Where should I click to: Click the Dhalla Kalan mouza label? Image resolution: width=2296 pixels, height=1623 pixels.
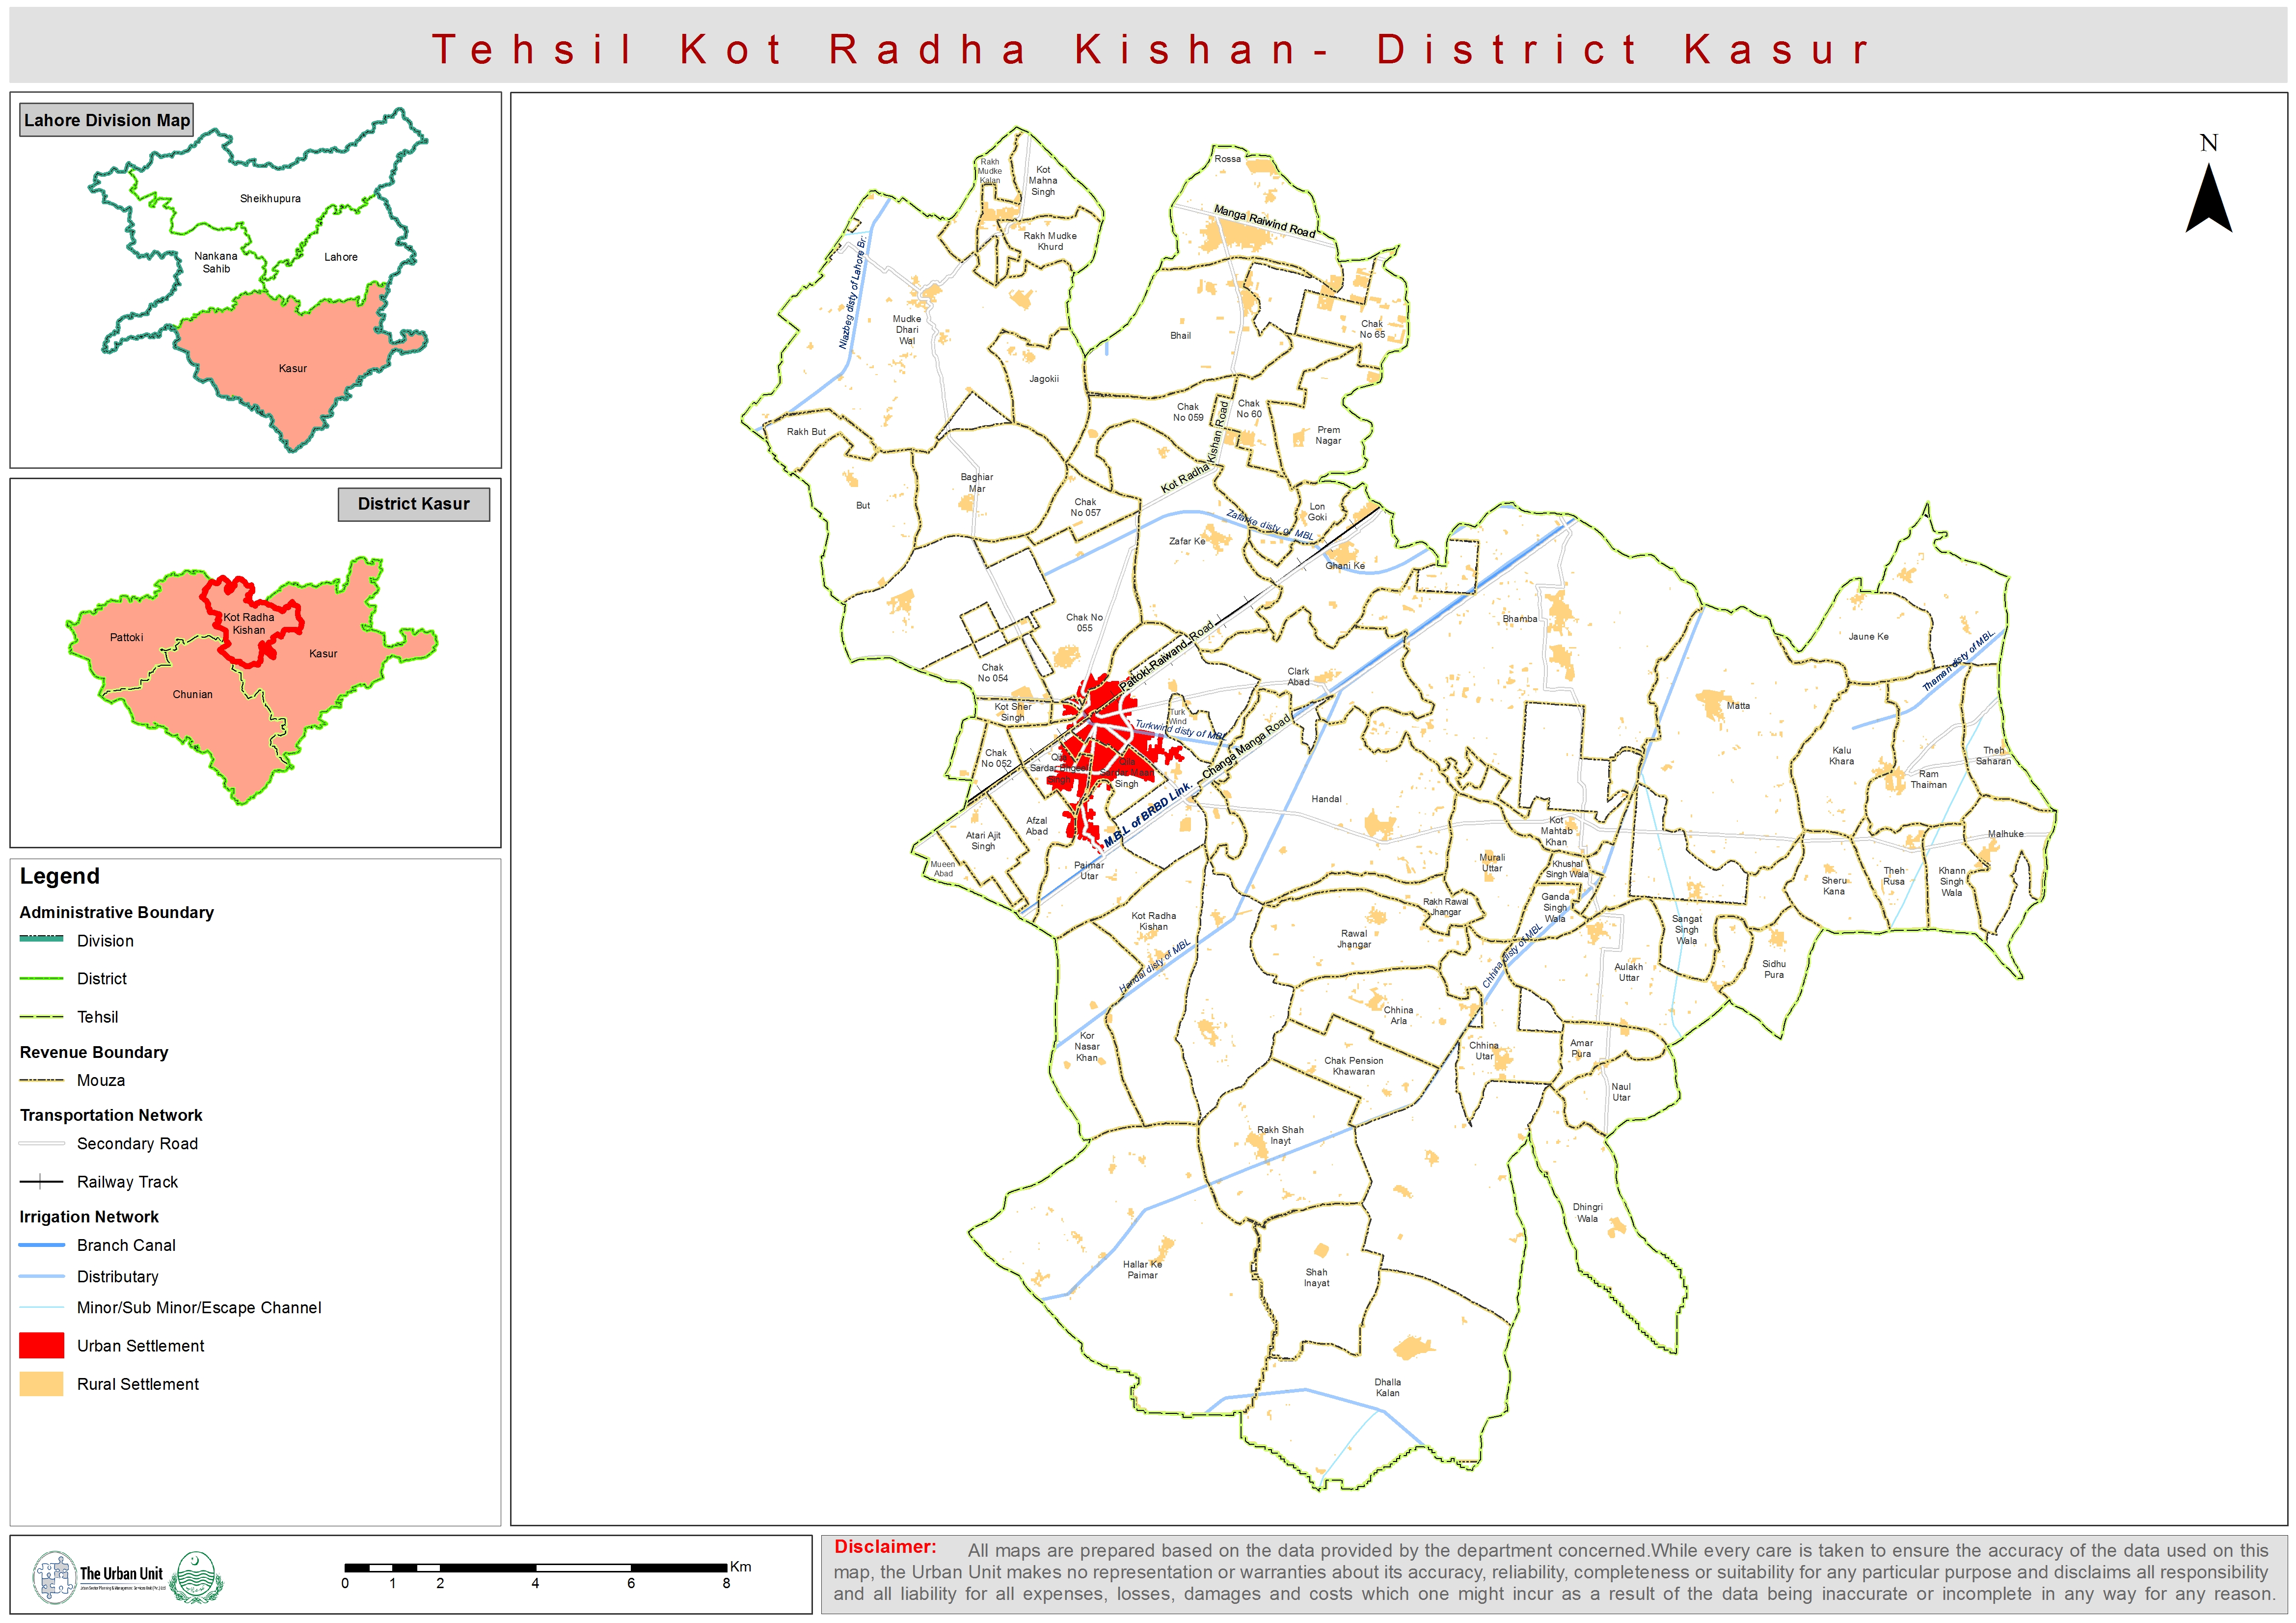(x=1387, y=1387)
